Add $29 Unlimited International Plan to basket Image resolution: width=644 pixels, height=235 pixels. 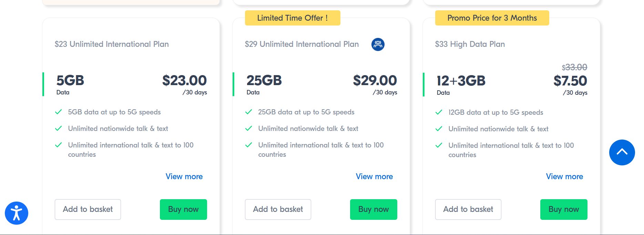point(278,209)
